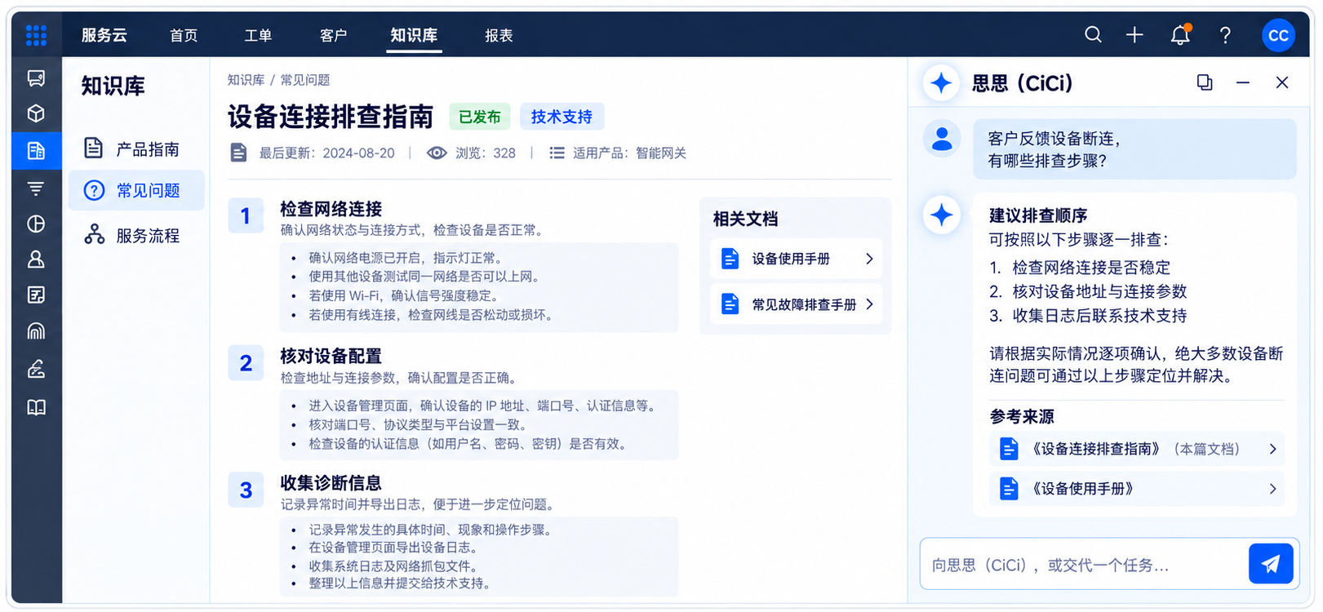Open the person sidebar icon
Screen dimensions: 1323x612
tap(36, 259)
